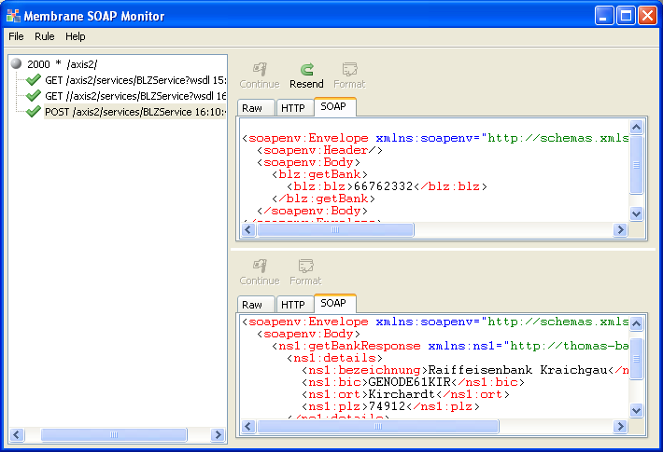Click the response pane horizontal scrollbar thumb

378,426
